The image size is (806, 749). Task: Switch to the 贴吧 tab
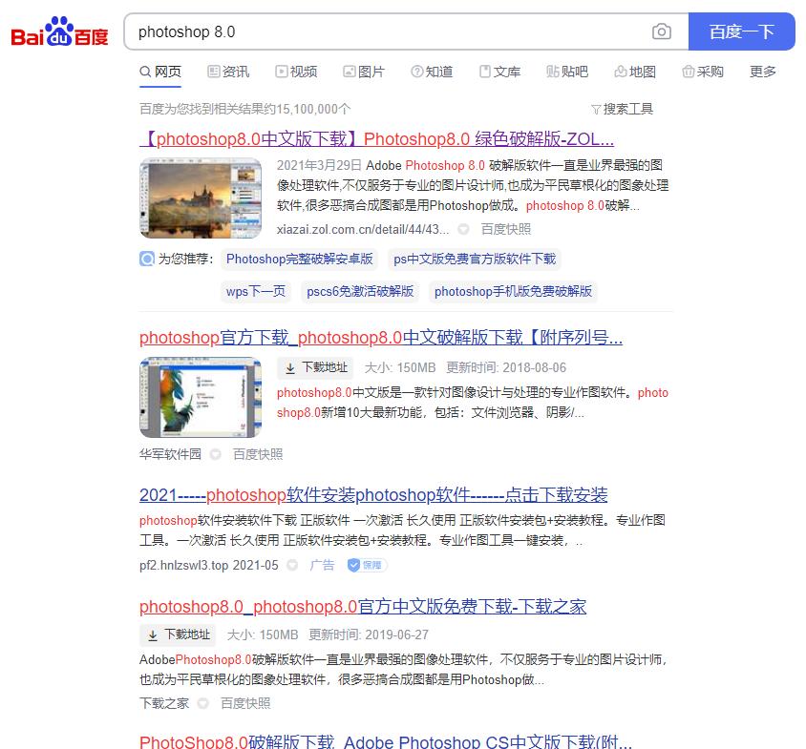pyautogui.click(x=567, y=71)
